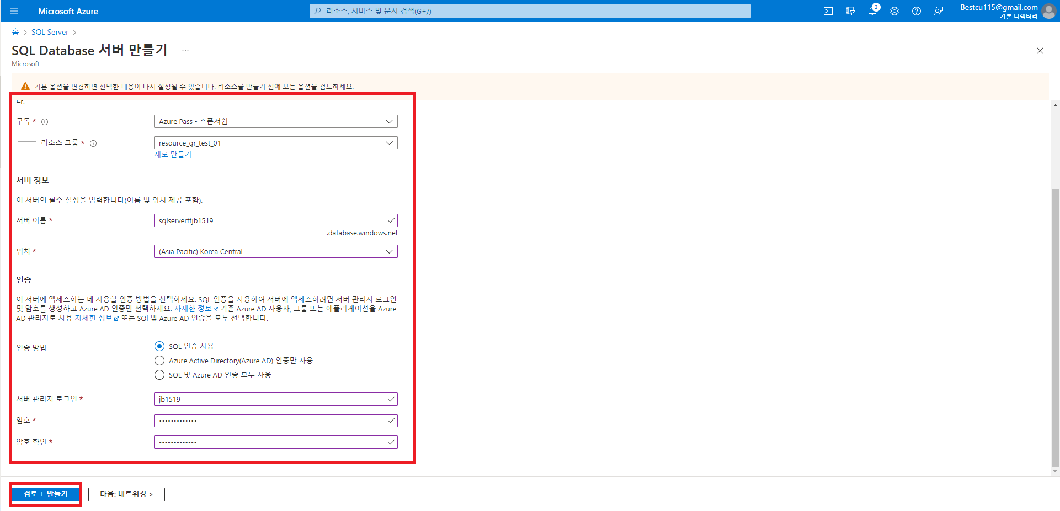Screen dimensions: 1060x511
Task: Open the help question mark icon
Action: [917, 11]
